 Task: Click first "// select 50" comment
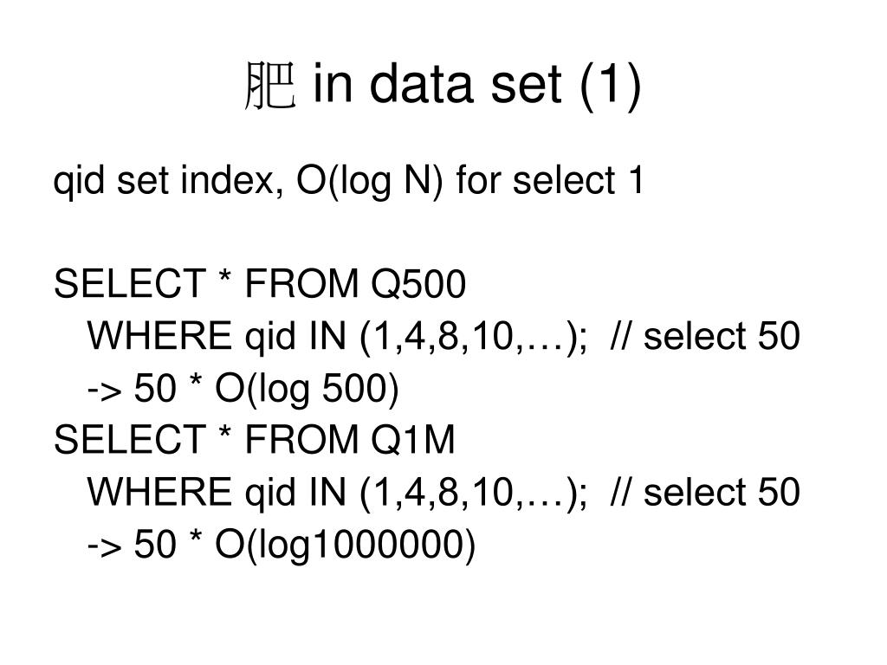pyautogui.click(x=705, y=336)
